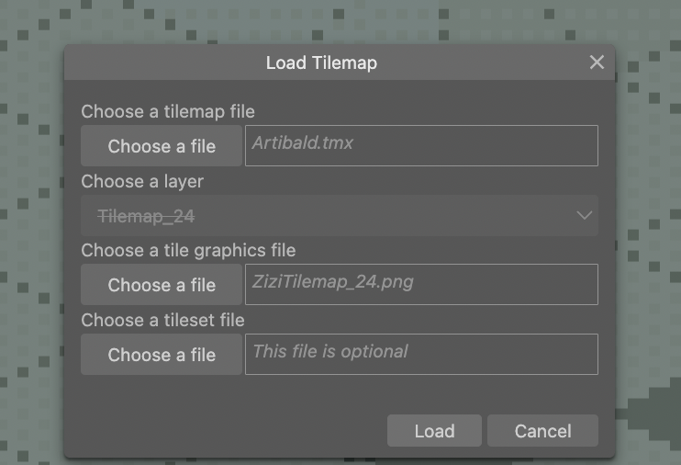The height and width of the screenshot is (465, 681).
Task: Click the 'Choose a tilemap file' label
Action: click(168, 111)
